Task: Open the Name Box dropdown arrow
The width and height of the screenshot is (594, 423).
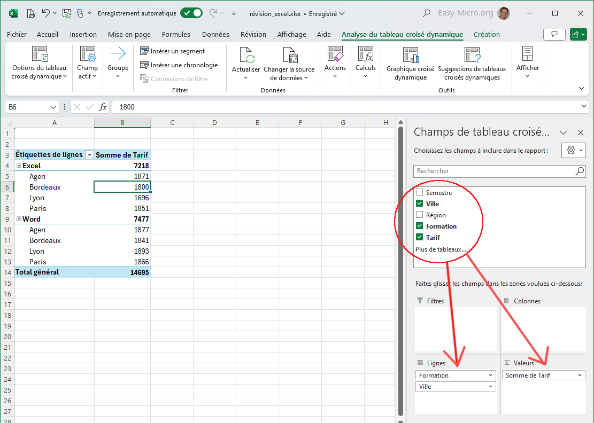Action: click(53, 107)
